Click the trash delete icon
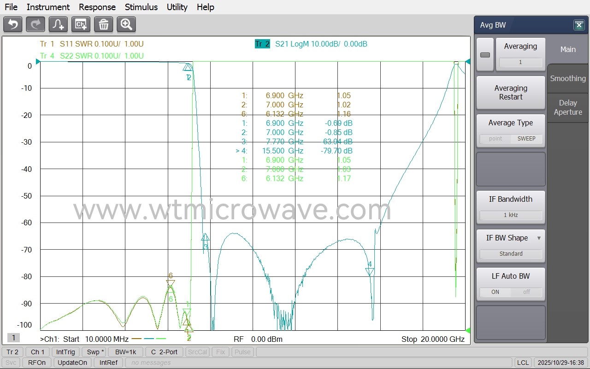The image size is (590, 369). [x=103, y=24]
